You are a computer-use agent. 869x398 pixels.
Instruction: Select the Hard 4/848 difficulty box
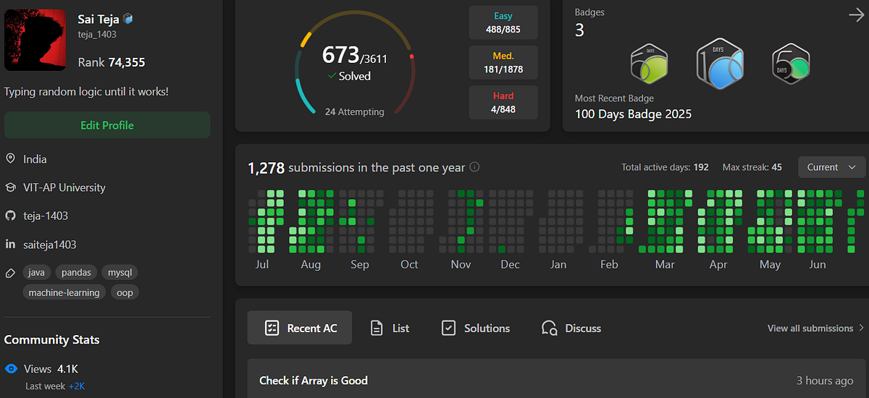click(x=503, y=102)
